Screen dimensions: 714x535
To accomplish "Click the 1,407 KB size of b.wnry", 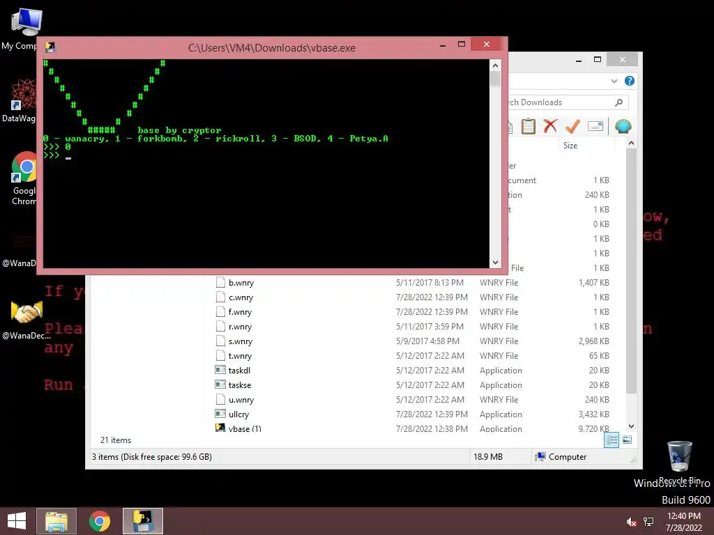I will pos(594,283).
